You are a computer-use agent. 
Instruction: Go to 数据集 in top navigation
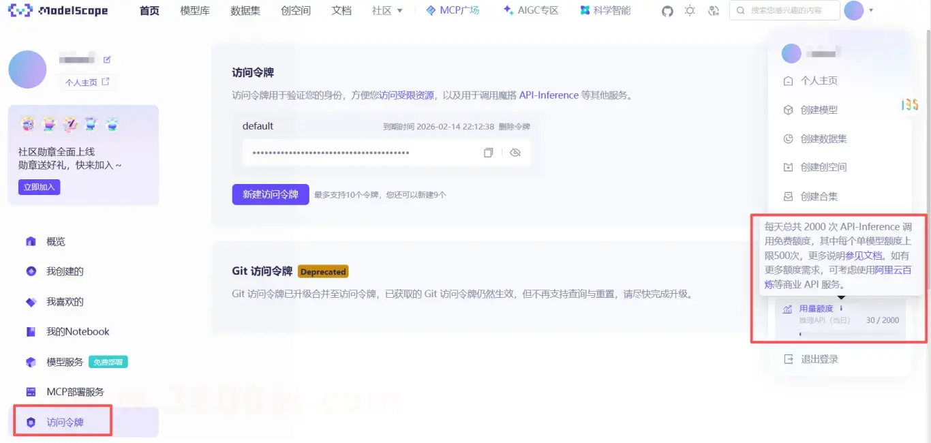coord(245,11)
